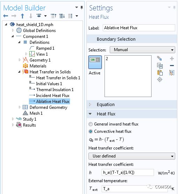Edit the Label field Ablative Heat Flux

(139, 28)
